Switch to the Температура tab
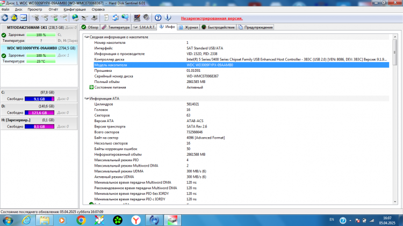This screenshot has width=403, height=226. click(x=116, y=27)
